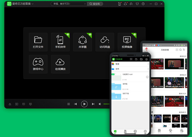The height and width of the screenshot is (137, 192).
Task: Expand second 更多 link on tablet
Action: click(x=183, y=75)
